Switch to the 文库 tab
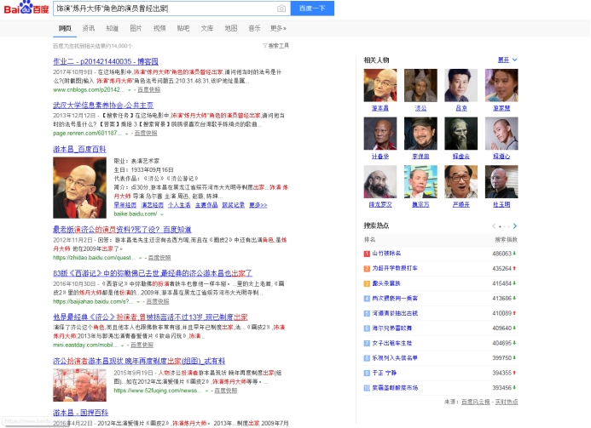 [207, 28]
